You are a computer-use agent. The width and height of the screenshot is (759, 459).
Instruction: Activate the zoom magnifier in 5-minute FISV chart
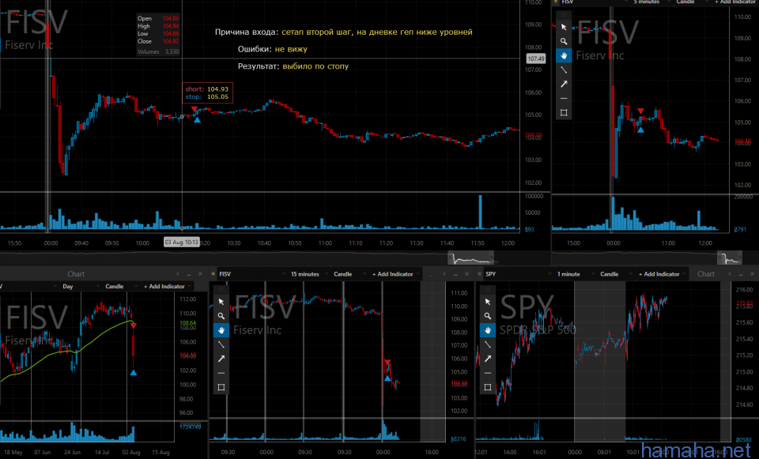click(564, 42)
